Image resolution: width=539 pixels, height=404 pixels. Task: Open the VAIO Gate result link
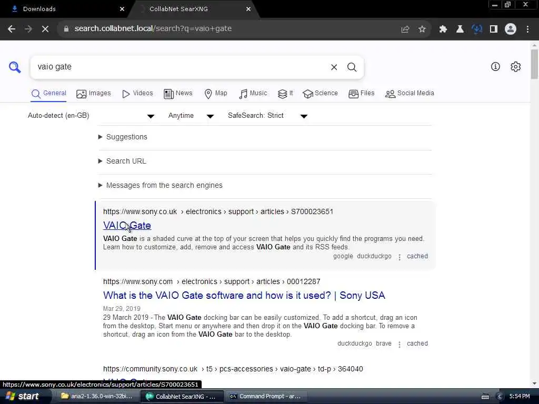point(127,226)
